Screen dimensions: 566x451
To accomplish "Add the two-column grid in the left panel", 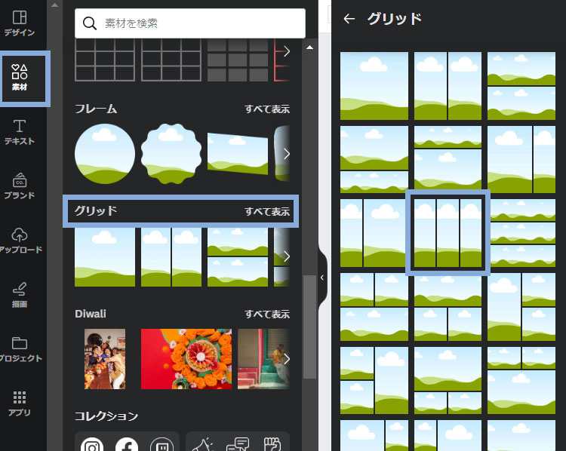I will [171, 257].
